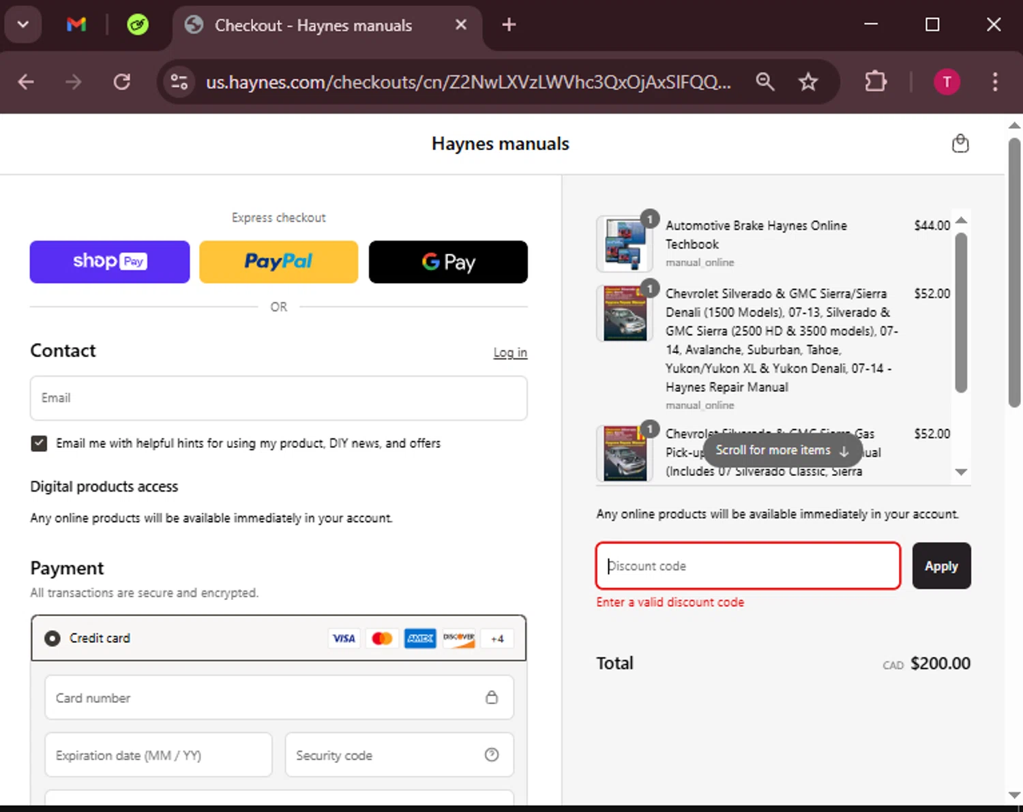Click the Automotive Brake Techbook thumbnail
Screen dimensions: 1023x812
[x=623, y=243]
